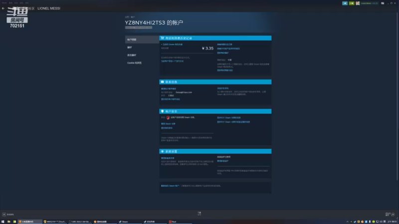Screen dimensions: 399x224
Task: Click the family icon in 家庭设置 header
Action: coord(163,151)
